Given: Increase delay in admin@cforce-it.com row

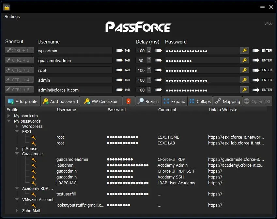Looking at the screenshot, I should point(149,88).
